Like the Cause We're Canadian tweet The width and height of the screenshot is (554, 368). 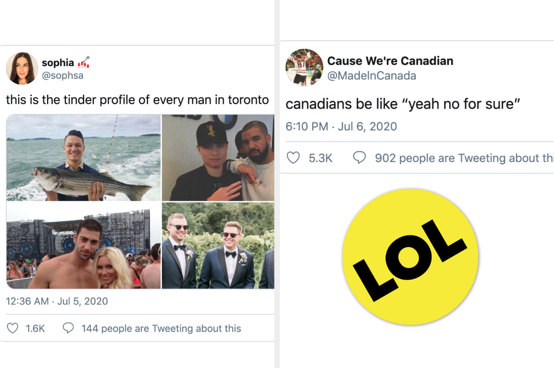click(x=293, y=158)
